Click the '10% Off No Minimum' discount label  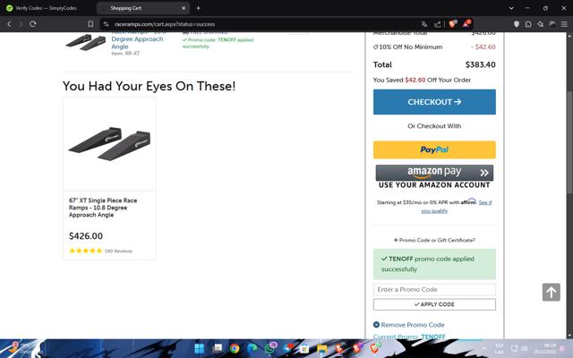408,47
